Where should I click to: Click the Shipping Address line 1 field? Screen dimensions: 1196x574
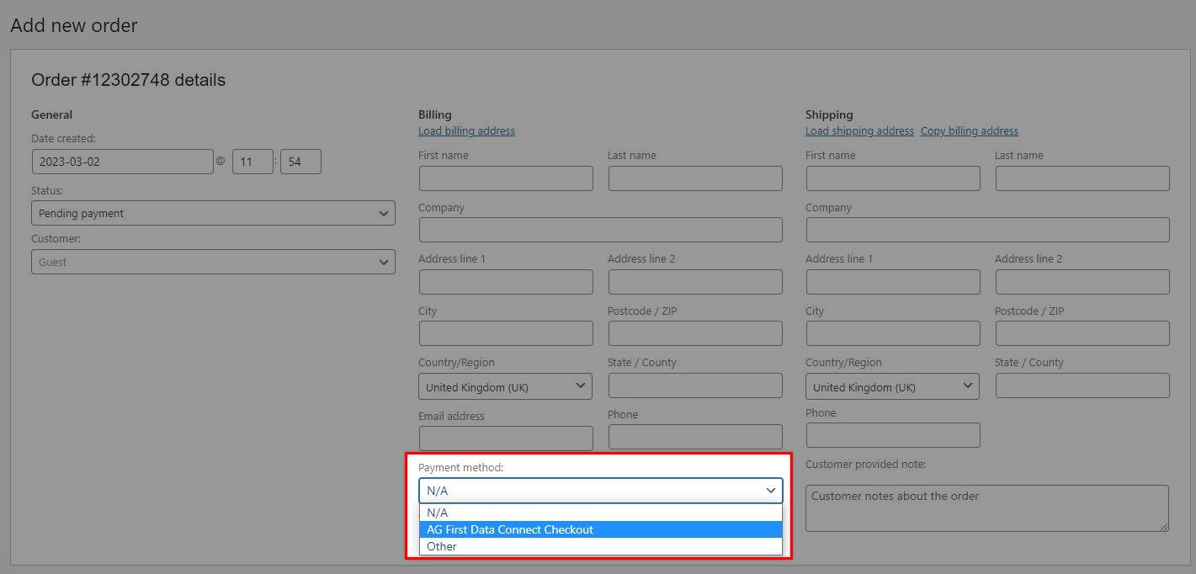[x=893, y=282]
